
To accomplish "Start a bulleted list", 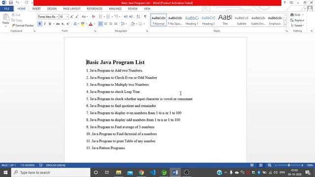I will tap(100, 17).
